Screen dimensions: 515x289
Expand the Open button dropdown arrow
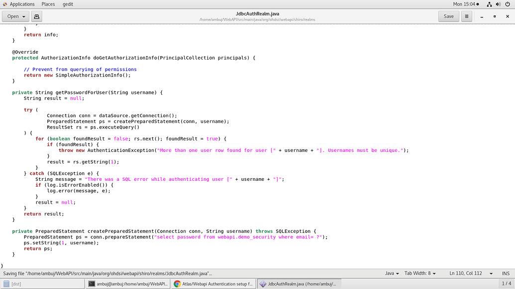click(x=23, y=16)
